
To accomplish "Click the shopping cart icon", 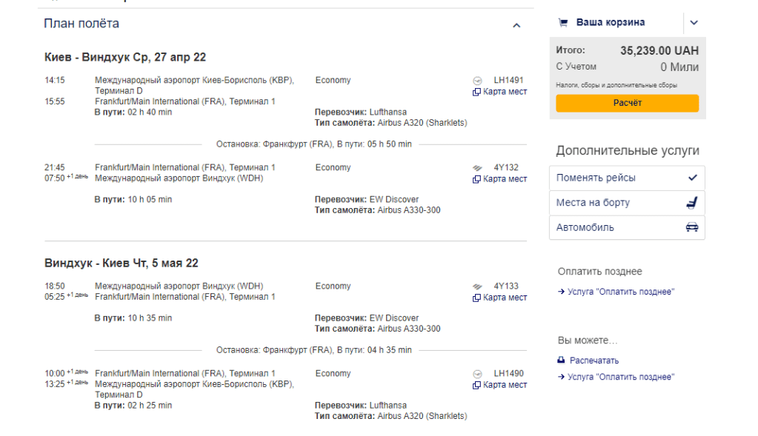I will click(x=563, y=22).
